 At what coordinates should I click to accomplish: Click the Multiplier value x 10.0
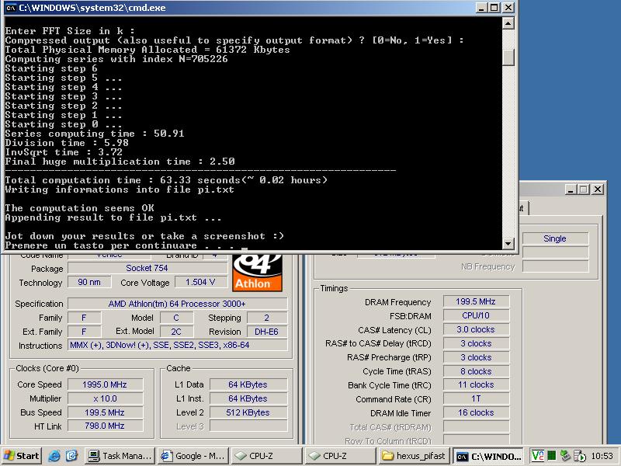pyautogui.click(x=105, y=398)
